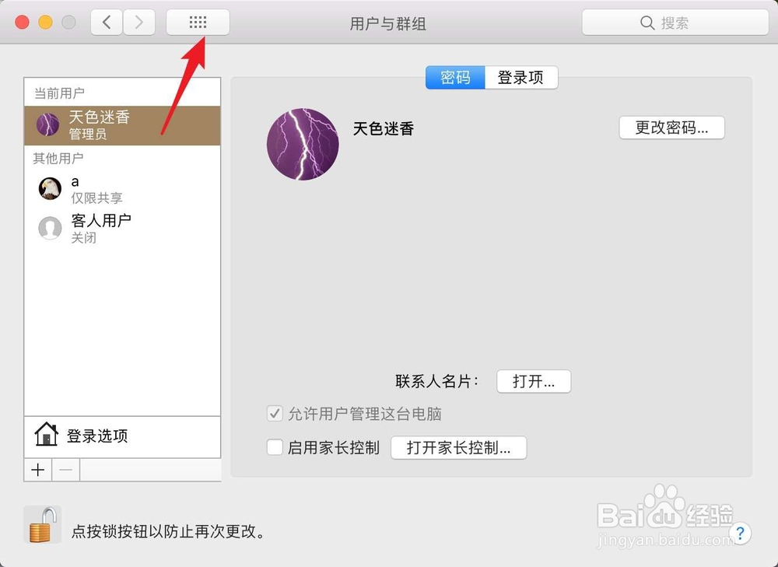Click the back navigation arrow
The height and width of the screenshot is (567, 778).
(x=107, y=22)
